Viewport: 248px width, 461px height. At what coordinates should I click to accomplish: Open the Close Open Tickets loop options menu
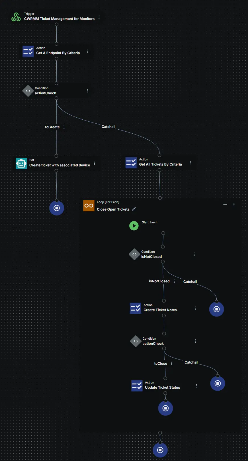[x=234, y=205]
